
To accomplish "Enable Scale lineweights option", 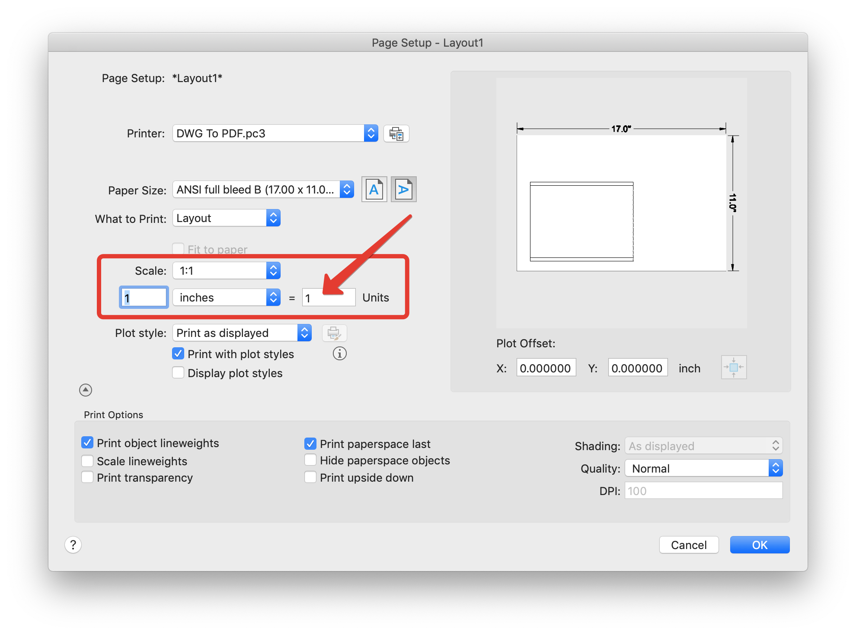I will point(87,461).
